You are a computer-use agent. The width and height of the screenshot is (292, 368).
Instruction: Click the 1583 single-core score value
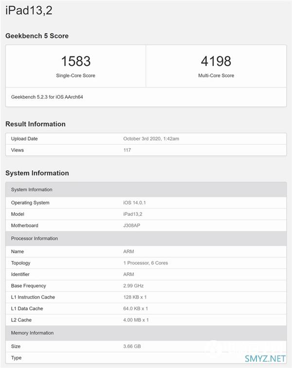[75, 61]
